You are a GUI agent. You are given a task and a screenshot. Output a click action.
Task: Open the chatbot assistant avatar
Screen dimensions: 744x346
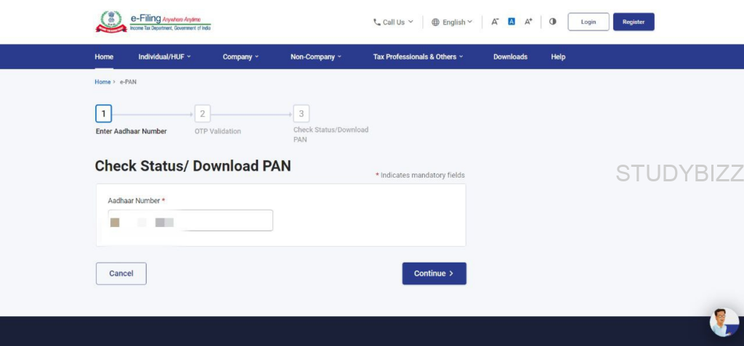click(724, 322)
